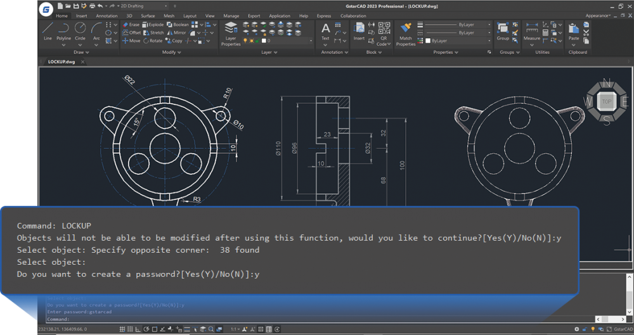Screen dimensions: 634x335
Task: Click the Text annotation tool
Action: tap(325, 32)
